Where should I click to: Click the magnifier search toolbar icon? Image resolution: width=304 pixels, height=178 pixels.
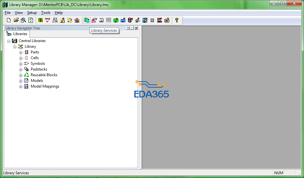(x=23, y=20)
